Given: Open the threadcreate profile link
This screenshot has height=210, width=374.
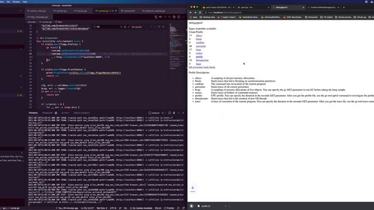Looking at the screenshot, I should [x=202, y=60].
